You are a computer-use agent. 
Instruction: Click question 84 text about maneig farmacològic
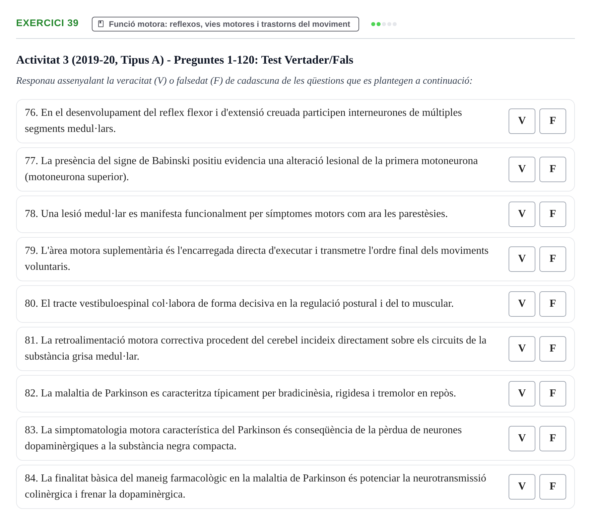pos(255,486)
